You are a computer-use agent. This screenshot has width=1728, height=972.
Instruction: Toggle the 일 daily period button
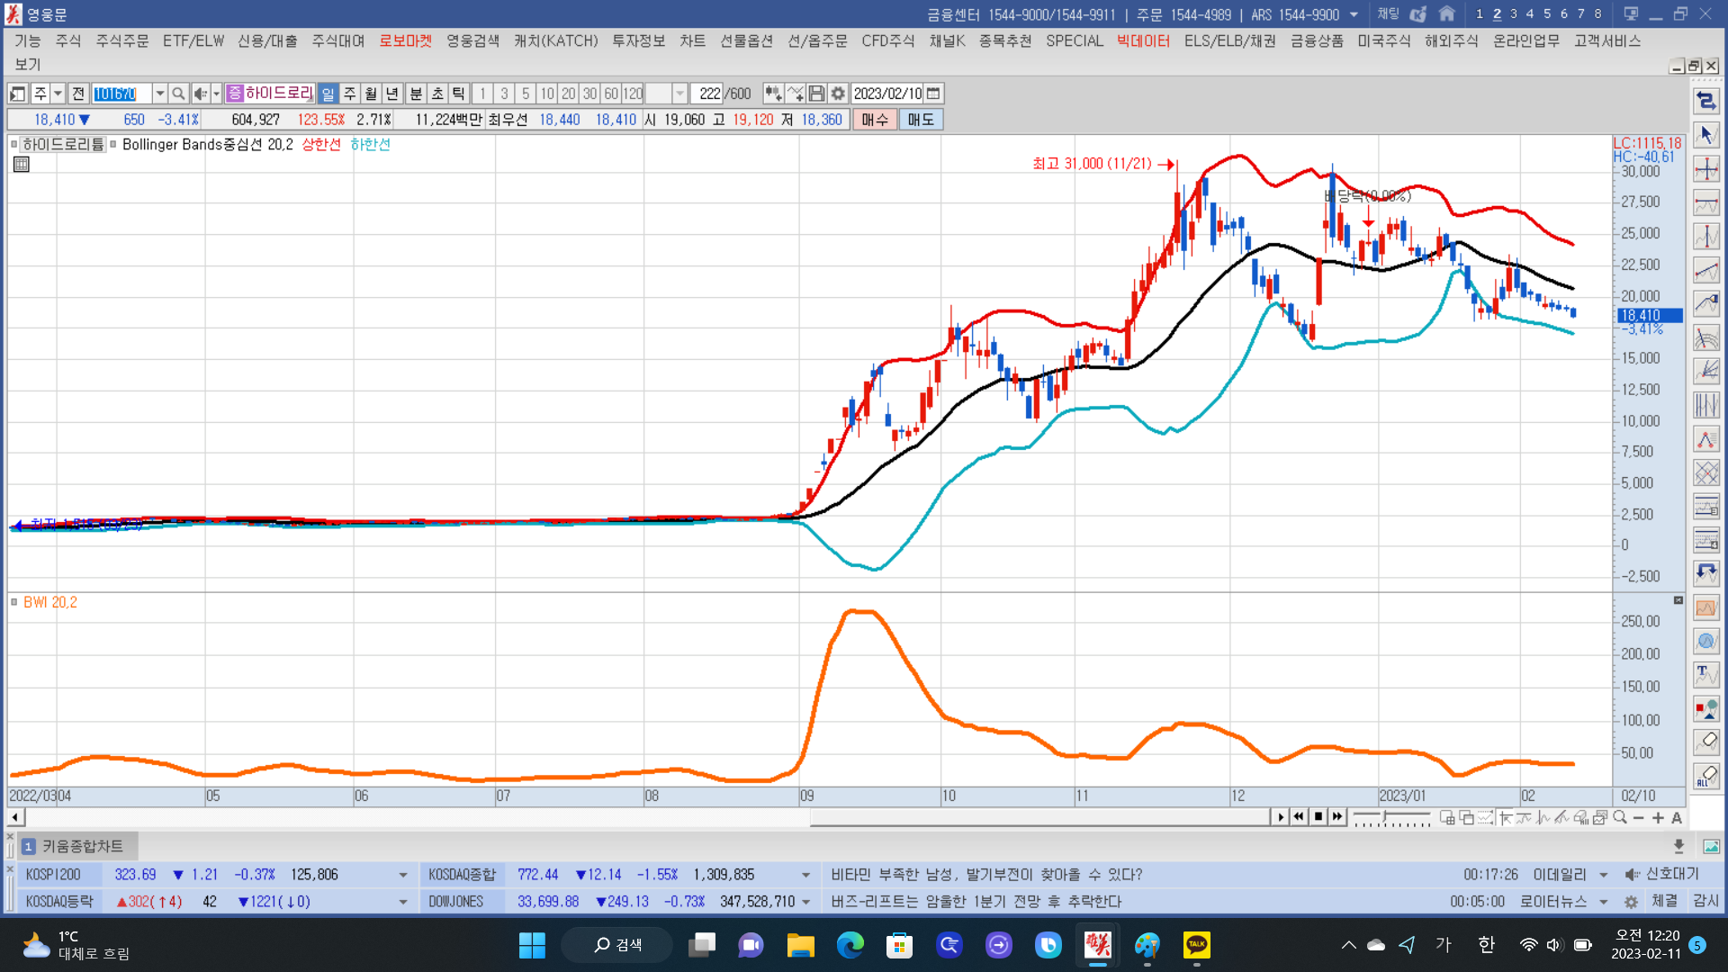click(328, 94)
